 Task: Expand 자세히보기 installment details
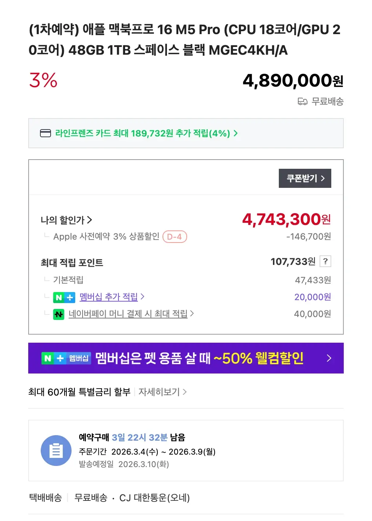(162, 392)
